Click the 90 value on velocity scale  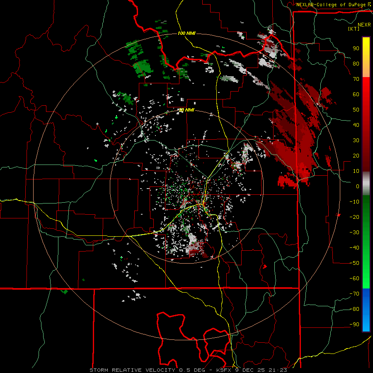(356, 48)
